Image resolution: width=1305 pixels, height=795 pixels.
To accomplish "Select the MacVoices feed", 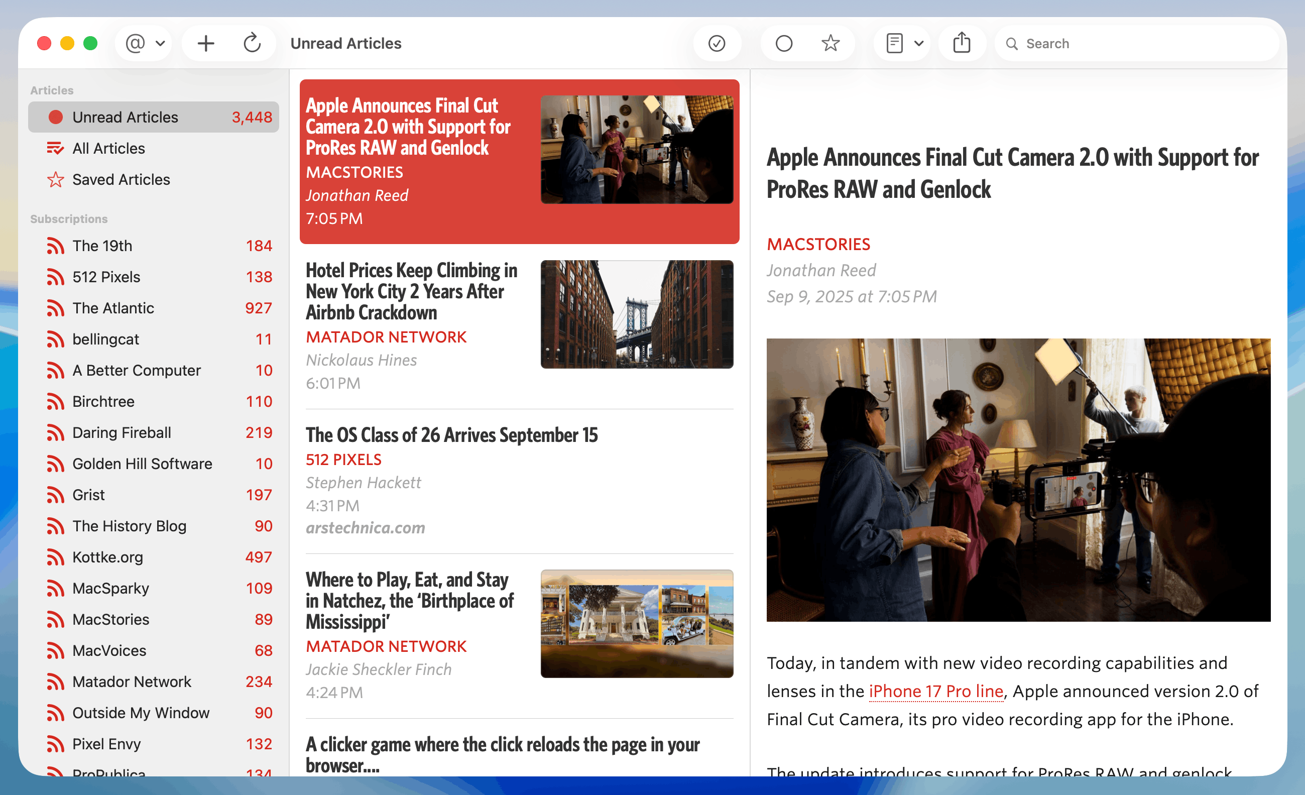I will [153, 650].
